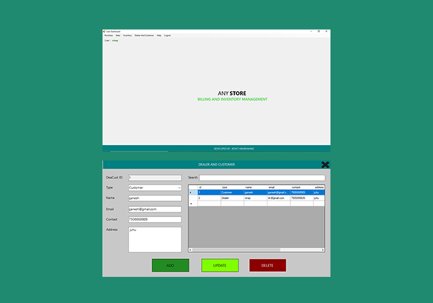
Task: Select the 'Customer' cell in row 1
Action: coord(232,192)
